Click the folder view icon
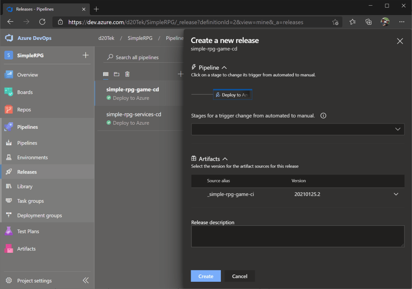This screenshot has width=412, height=289. pos(117,74)
